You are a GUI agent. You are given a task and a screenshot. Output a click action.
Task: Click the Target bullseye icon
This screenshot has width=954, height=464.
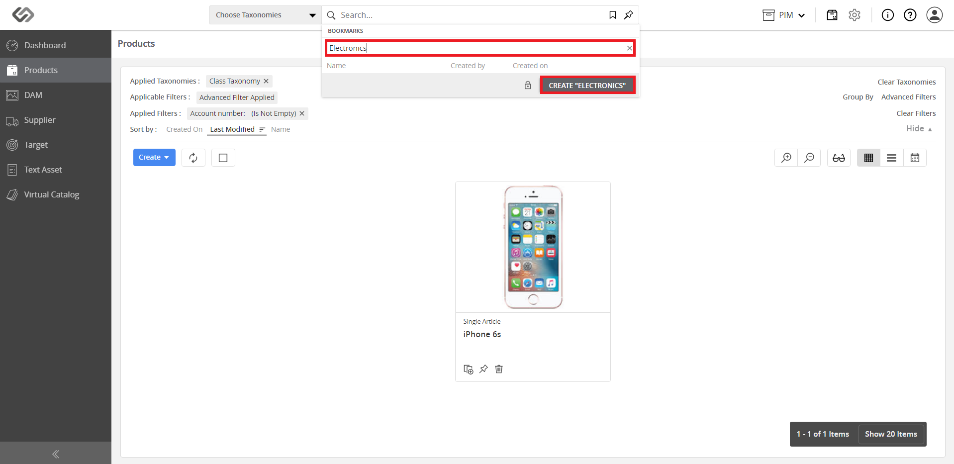click(x=12, y=145)
